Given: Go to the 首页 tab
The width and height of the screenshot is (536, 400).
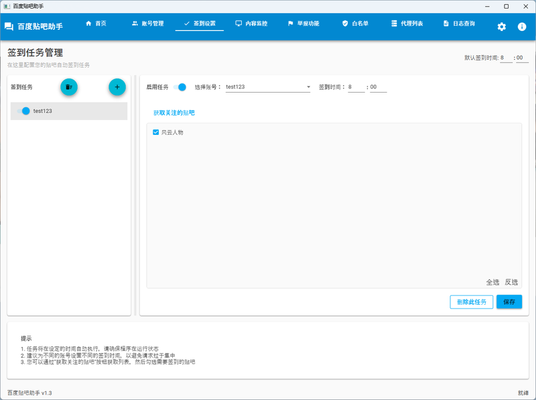Looking at the screenshot, I should click(x=96, y=23).
